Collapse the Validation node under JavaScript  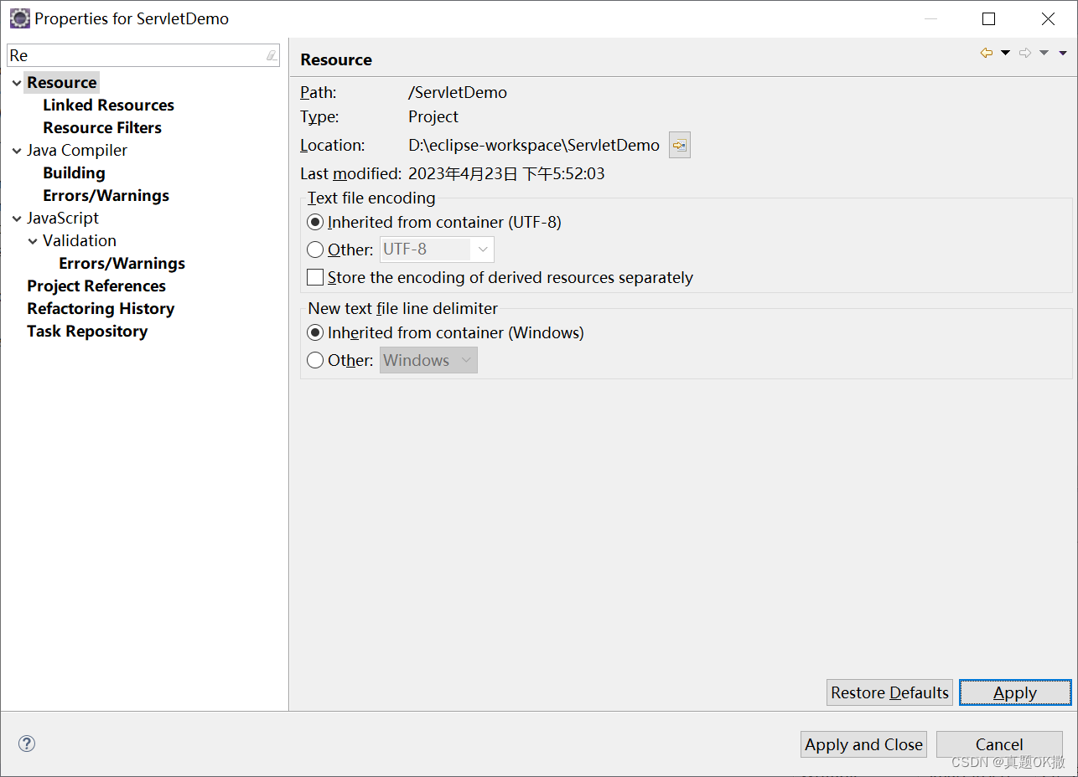(33, 241)
